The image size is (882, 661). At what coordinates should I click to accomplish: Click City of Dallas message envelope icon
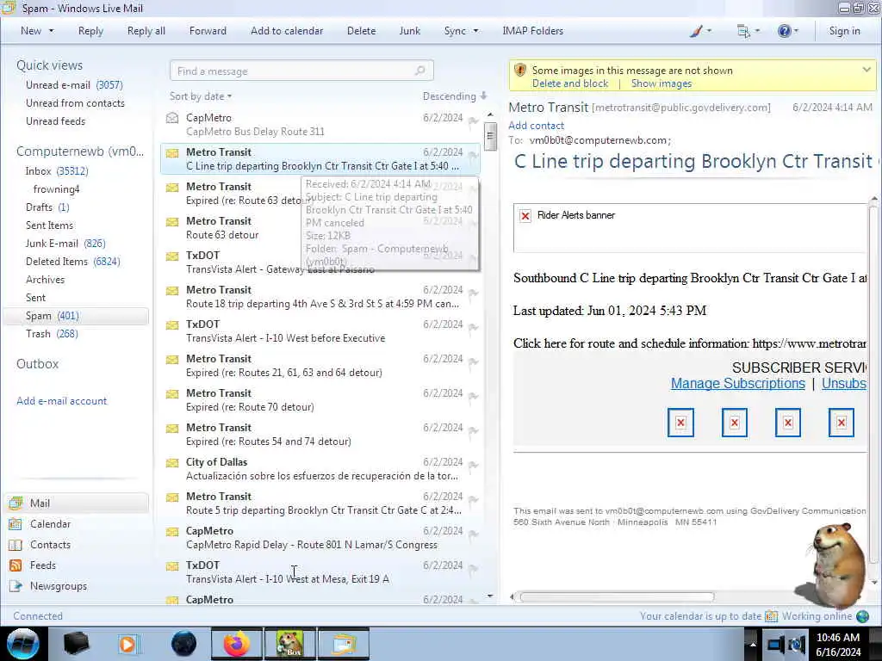tap(172, 463)
